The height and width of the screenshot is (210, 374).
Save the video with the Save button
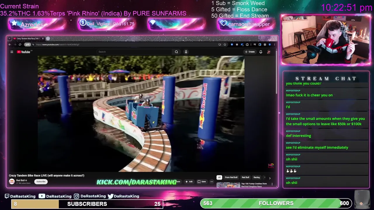point(202,182)
